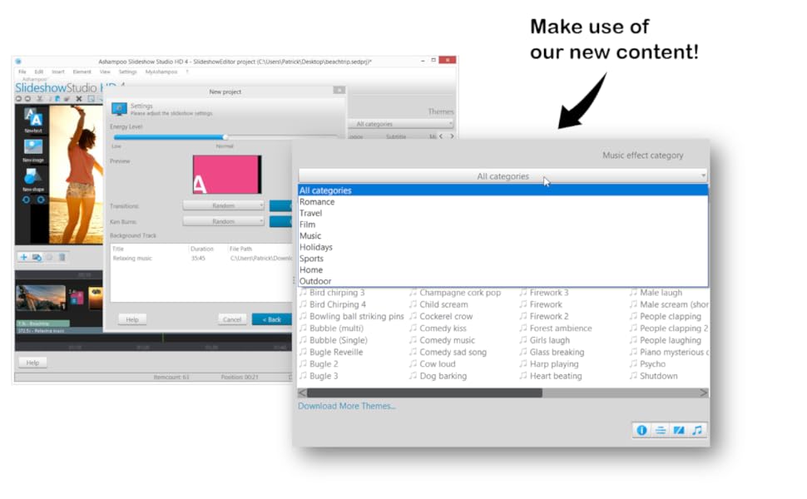Click the note icon beside Bugle 3
Screen dimensions: 807x499
[303, 376]
